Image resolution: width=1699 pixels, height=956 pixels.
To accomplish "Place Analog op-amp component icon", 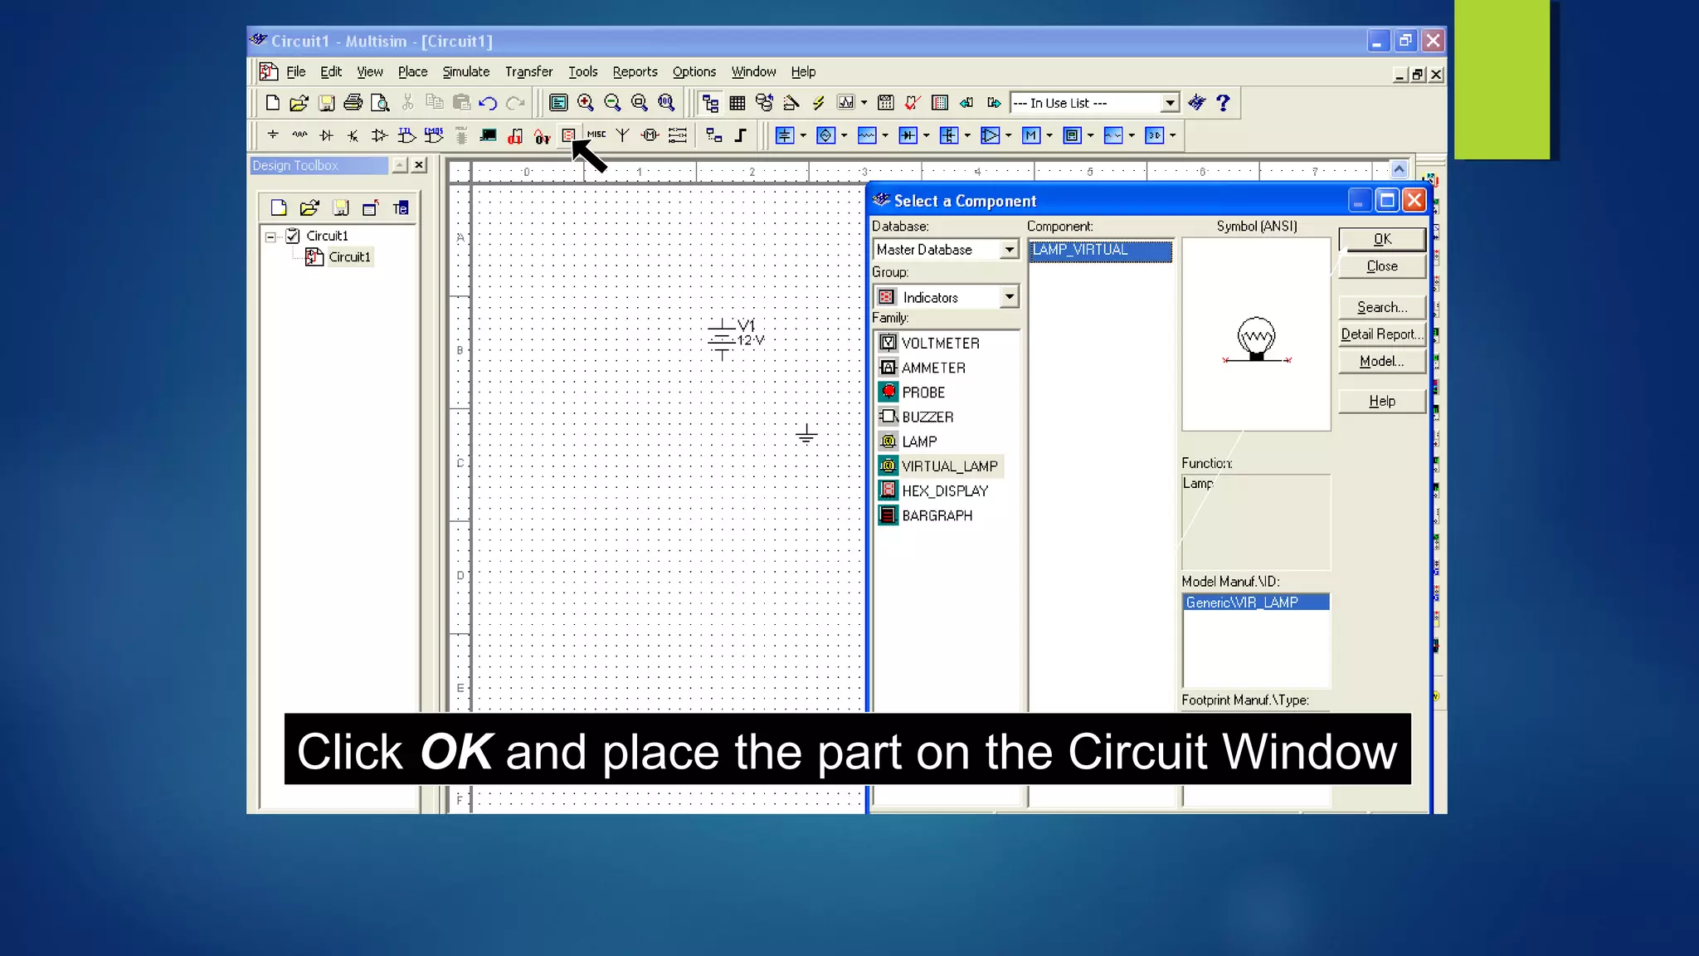I will coord(380,135).
